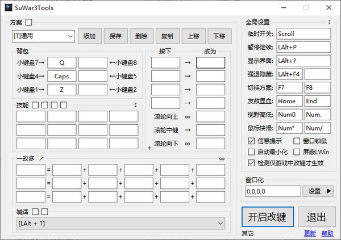The width and height of the screenshot is (341, 240).
Task: Click the 鼠标快慢 field showing Num/
Action: [x=318, y=128]
